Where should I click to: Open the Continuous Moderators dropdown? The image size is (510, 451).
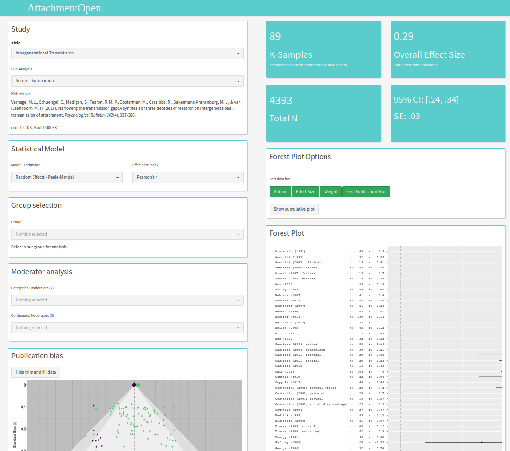(127, 328)
